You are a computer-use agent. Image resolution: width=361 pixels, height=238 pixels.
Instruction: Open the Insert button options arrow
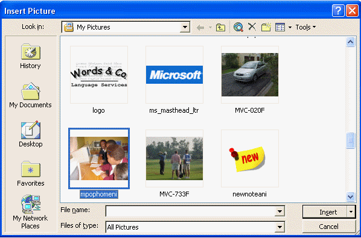click(x=351, y=212)
